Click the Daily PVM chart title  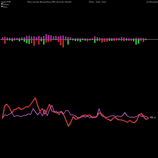pos(6,2)
